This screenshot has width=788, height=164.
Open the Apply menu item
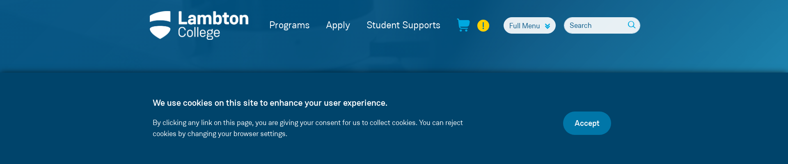coord(338,25)
